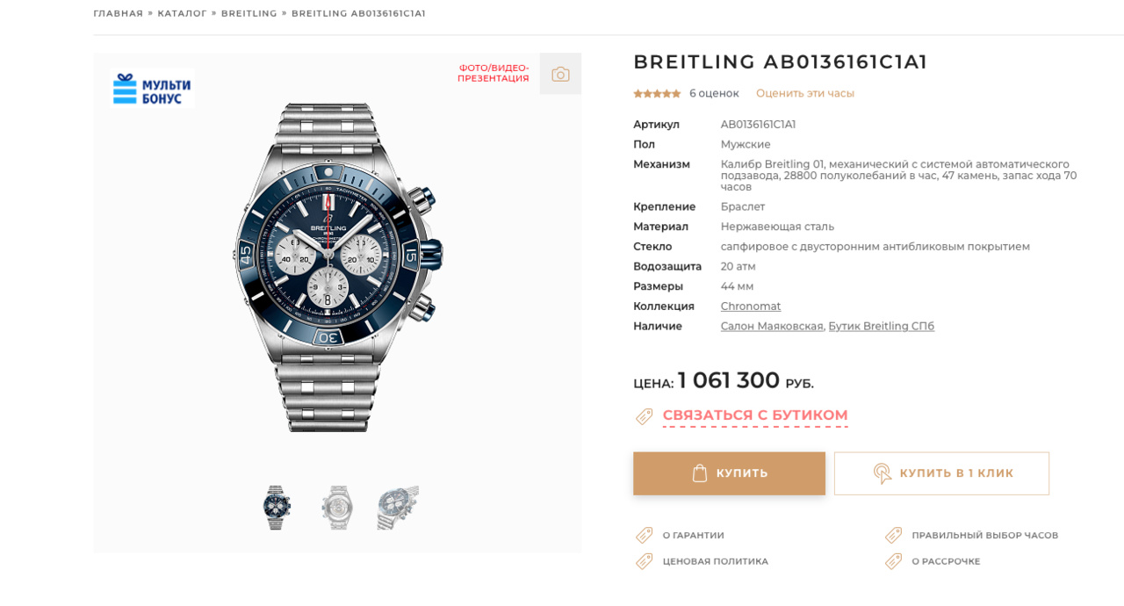This screenshot has height=606, width=1124.
Task: Click the camera photo/video presentation icon
Action: (x=560, y=74)
